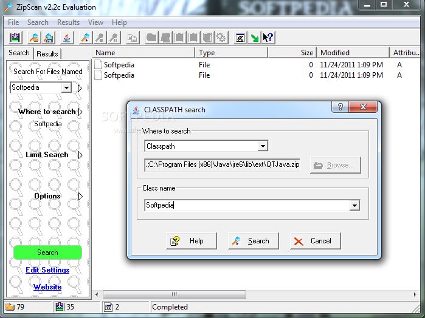Screen dimensions: 425x318
Task: Click the Search button in CLASSPATH dialog
Action: click(253, 241)
